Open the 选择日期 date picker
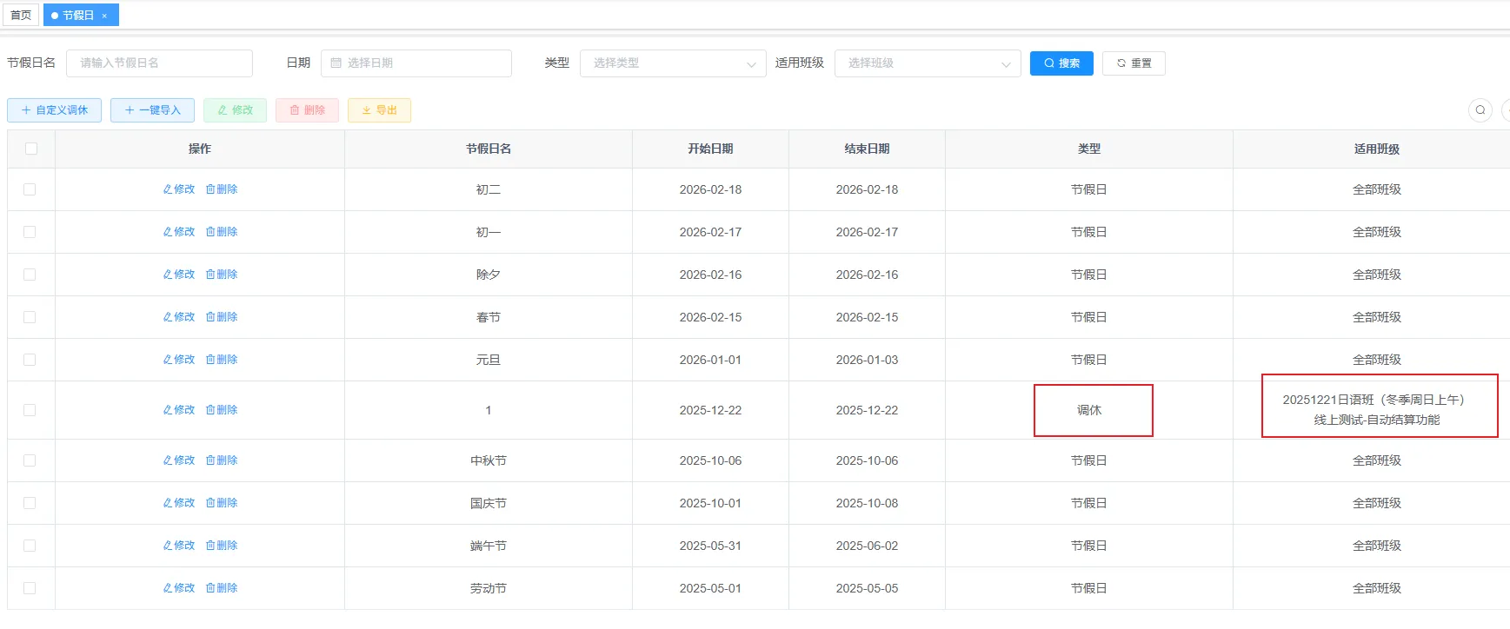Viewport: 1510px width, 629px height. pos(416,63)
